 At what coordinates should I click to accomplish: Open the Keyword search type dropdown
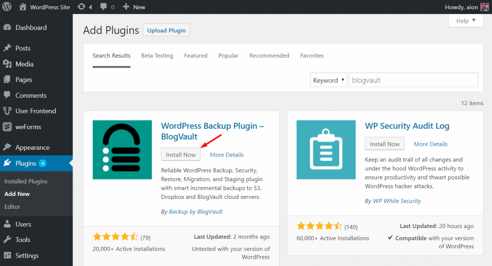pos(329,80)
